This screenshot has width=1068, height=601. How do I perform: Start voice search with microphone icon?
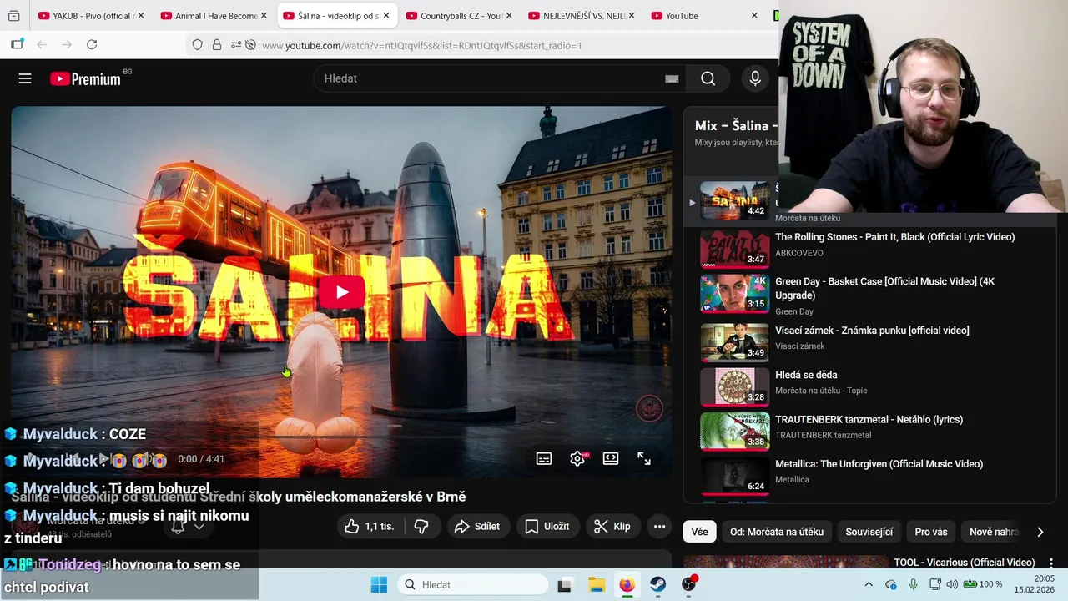click(755, 78)
